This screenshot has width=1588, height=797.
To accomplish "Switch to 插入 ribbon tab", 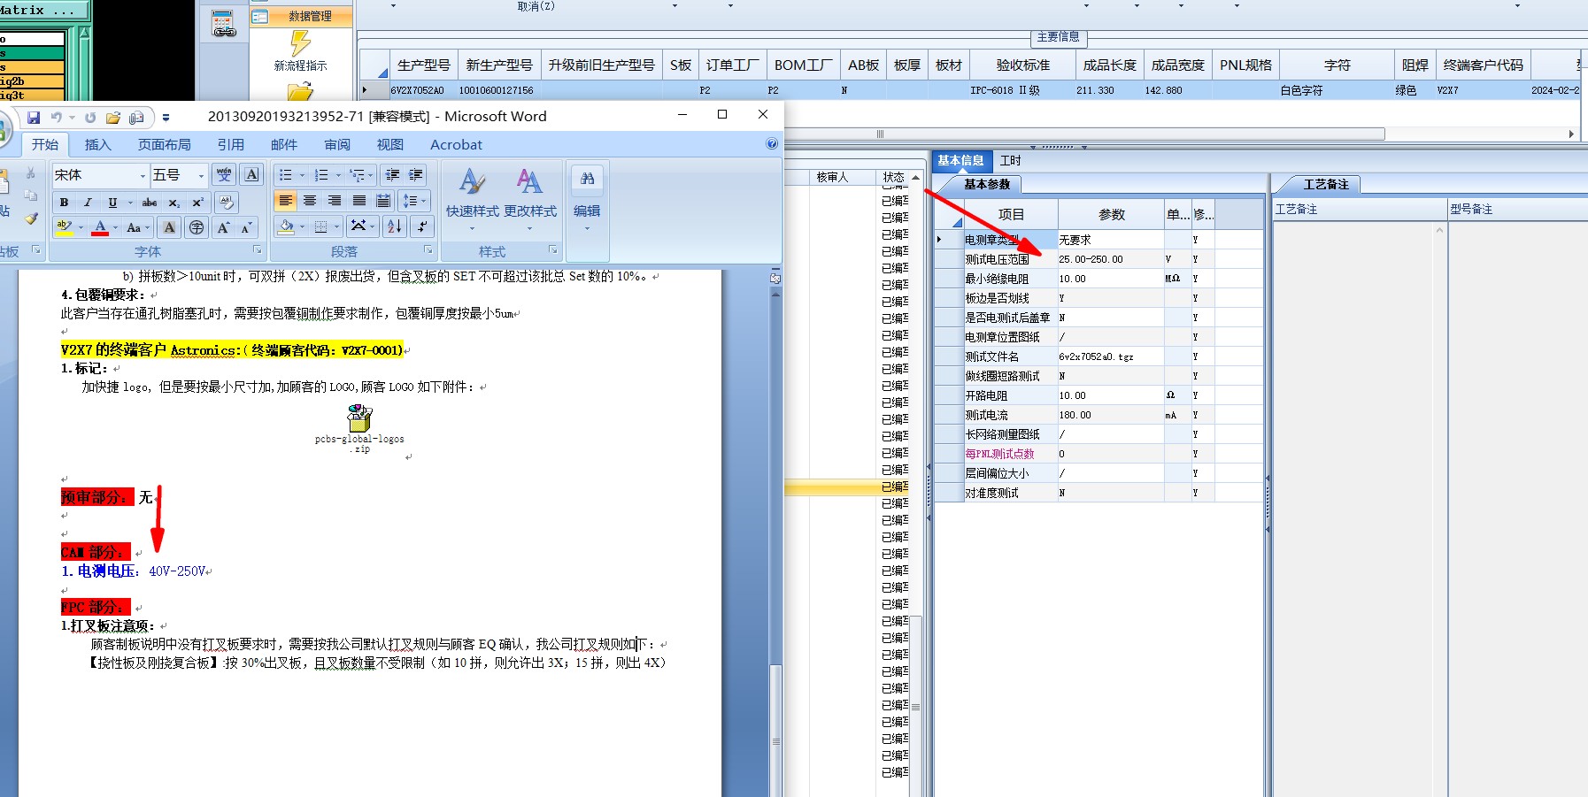I will 97,144.
